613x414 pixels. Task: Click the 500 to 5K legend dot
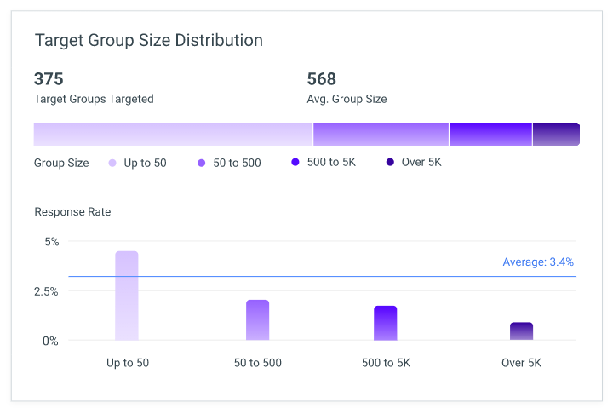coord(295,162)
